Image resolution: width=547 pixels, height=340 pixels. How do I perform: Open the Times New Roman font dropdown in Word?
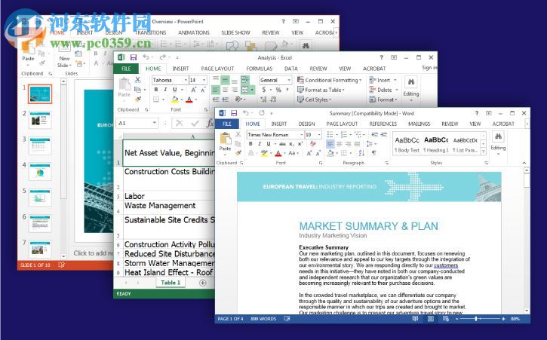(x=301, y=135)
